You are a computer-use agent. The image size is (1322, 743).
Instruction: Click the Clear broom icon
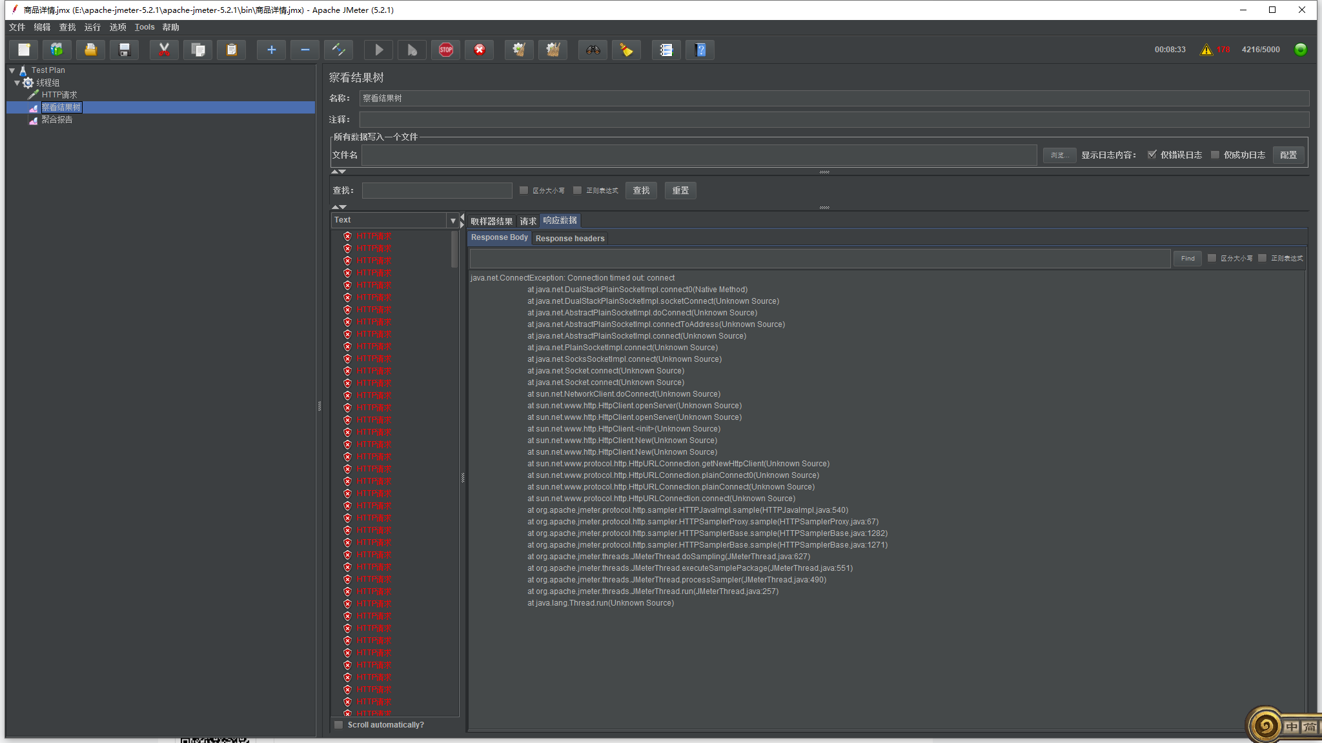[519, 50]
